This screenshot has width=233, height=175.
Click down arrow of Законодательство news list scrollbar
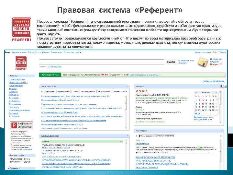tap(126, 128)
